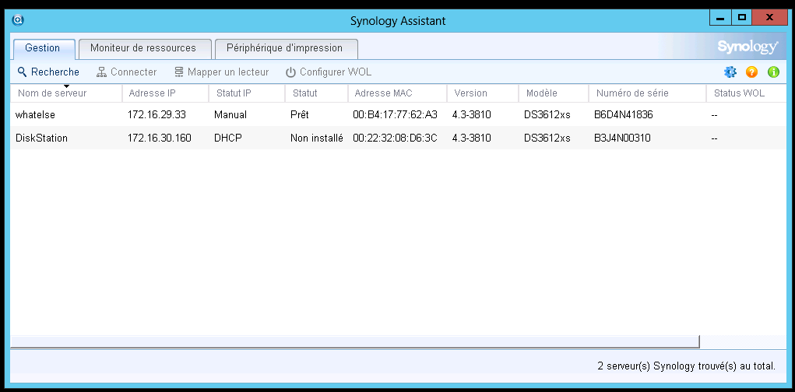Click the servers found status bar text

[x=687, y=366]
